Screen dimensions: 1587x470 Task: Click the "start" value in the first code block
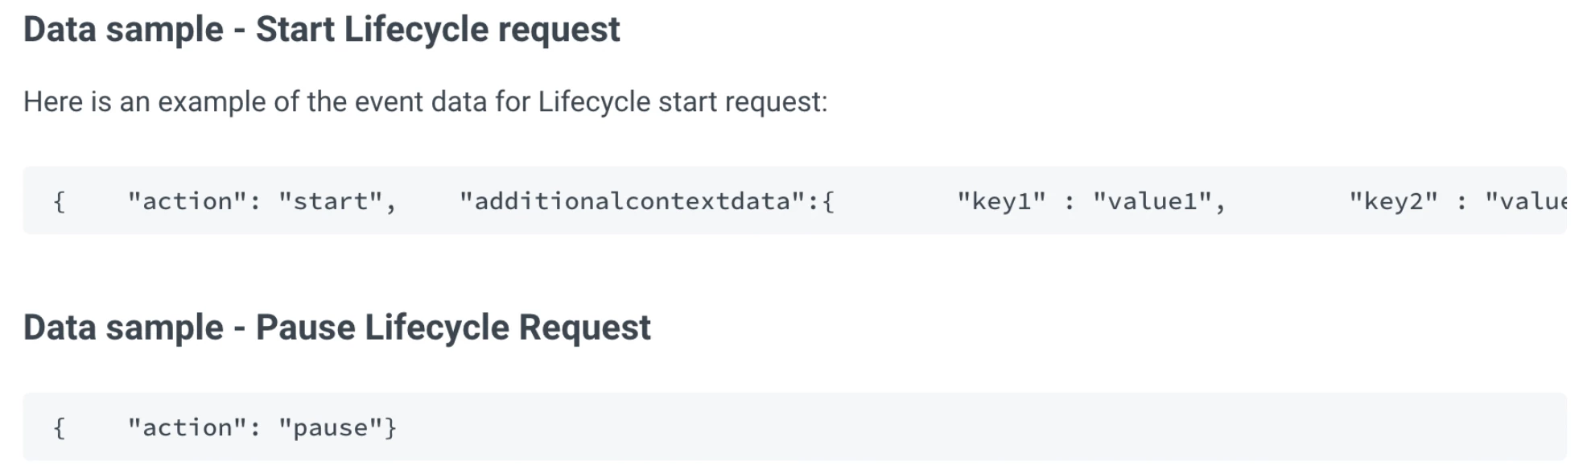pyautogui.click(x=330, y=201)
